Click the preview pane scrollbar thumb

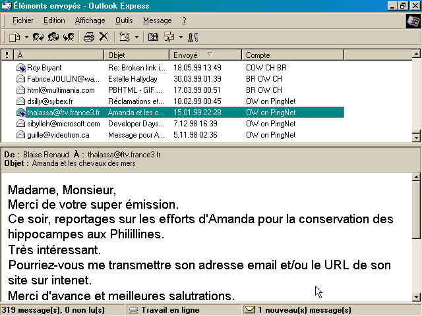416,209
